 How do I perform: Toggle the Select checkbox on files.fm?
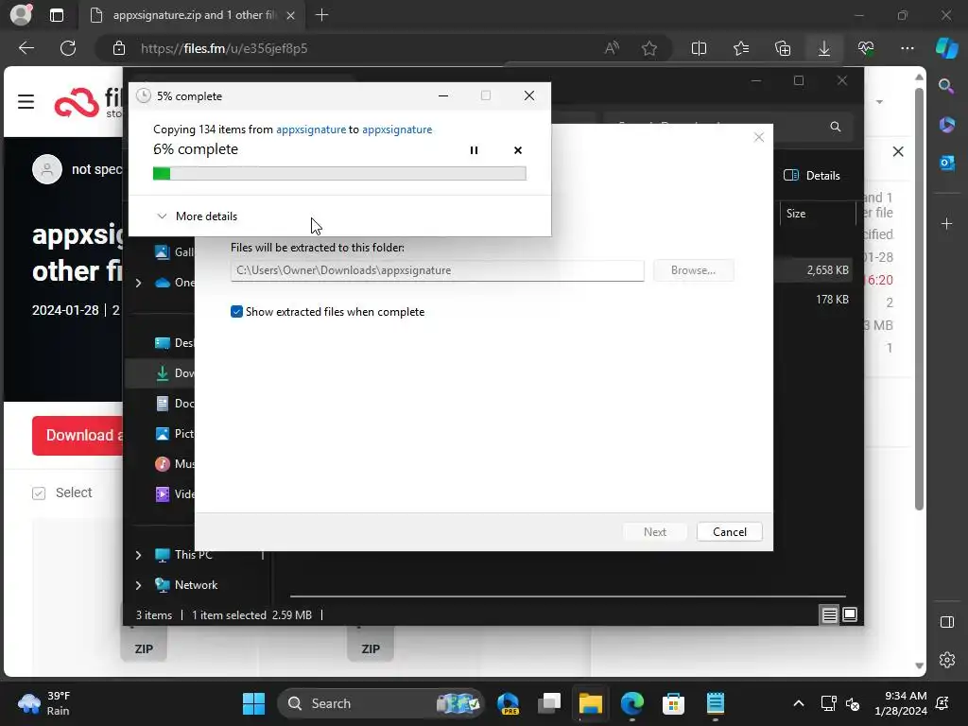(x=39, y=493)
